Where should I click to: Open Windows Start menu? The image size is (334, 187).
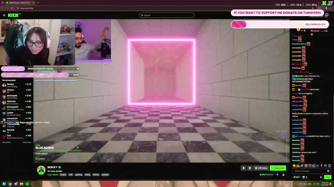click(4, 184)
